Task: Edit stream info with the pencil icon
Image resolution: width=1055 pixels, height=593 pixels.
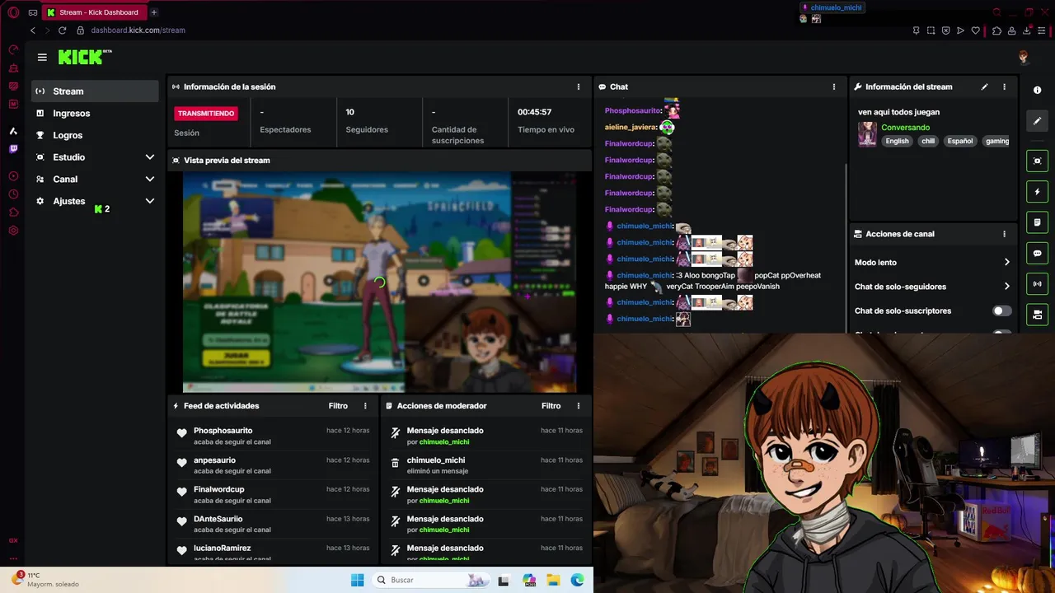Action: point(984,86)
